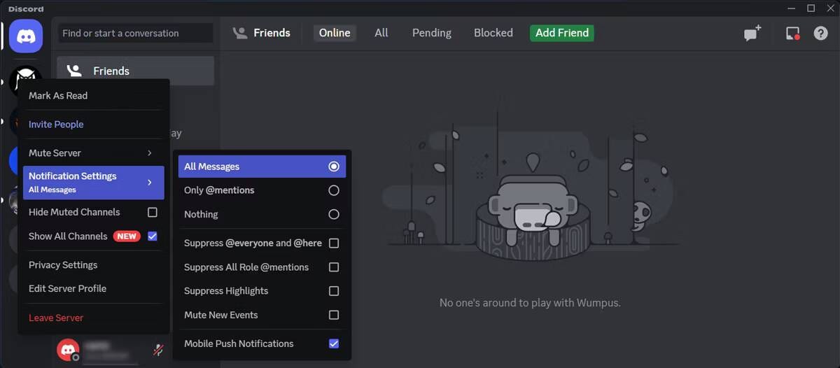This screenshot has width=840, height=368.
Task: Switch to the All friends tab
Action: [381, 33]
